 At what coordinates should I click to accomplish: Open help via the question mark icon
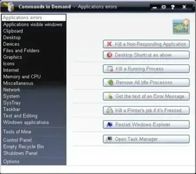click(x=173, y=7)
